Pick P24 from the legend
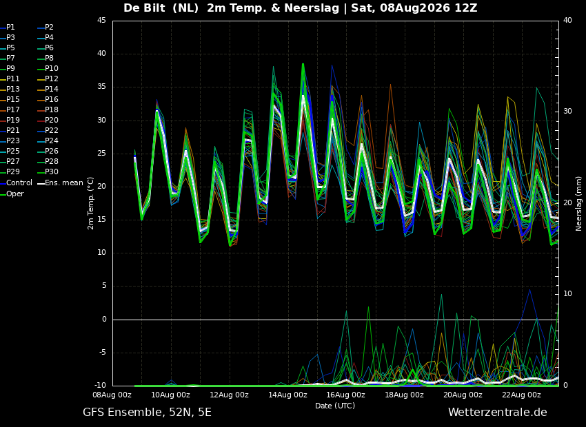The height and width of the screenshot is (427, 586). coord(48,140)
